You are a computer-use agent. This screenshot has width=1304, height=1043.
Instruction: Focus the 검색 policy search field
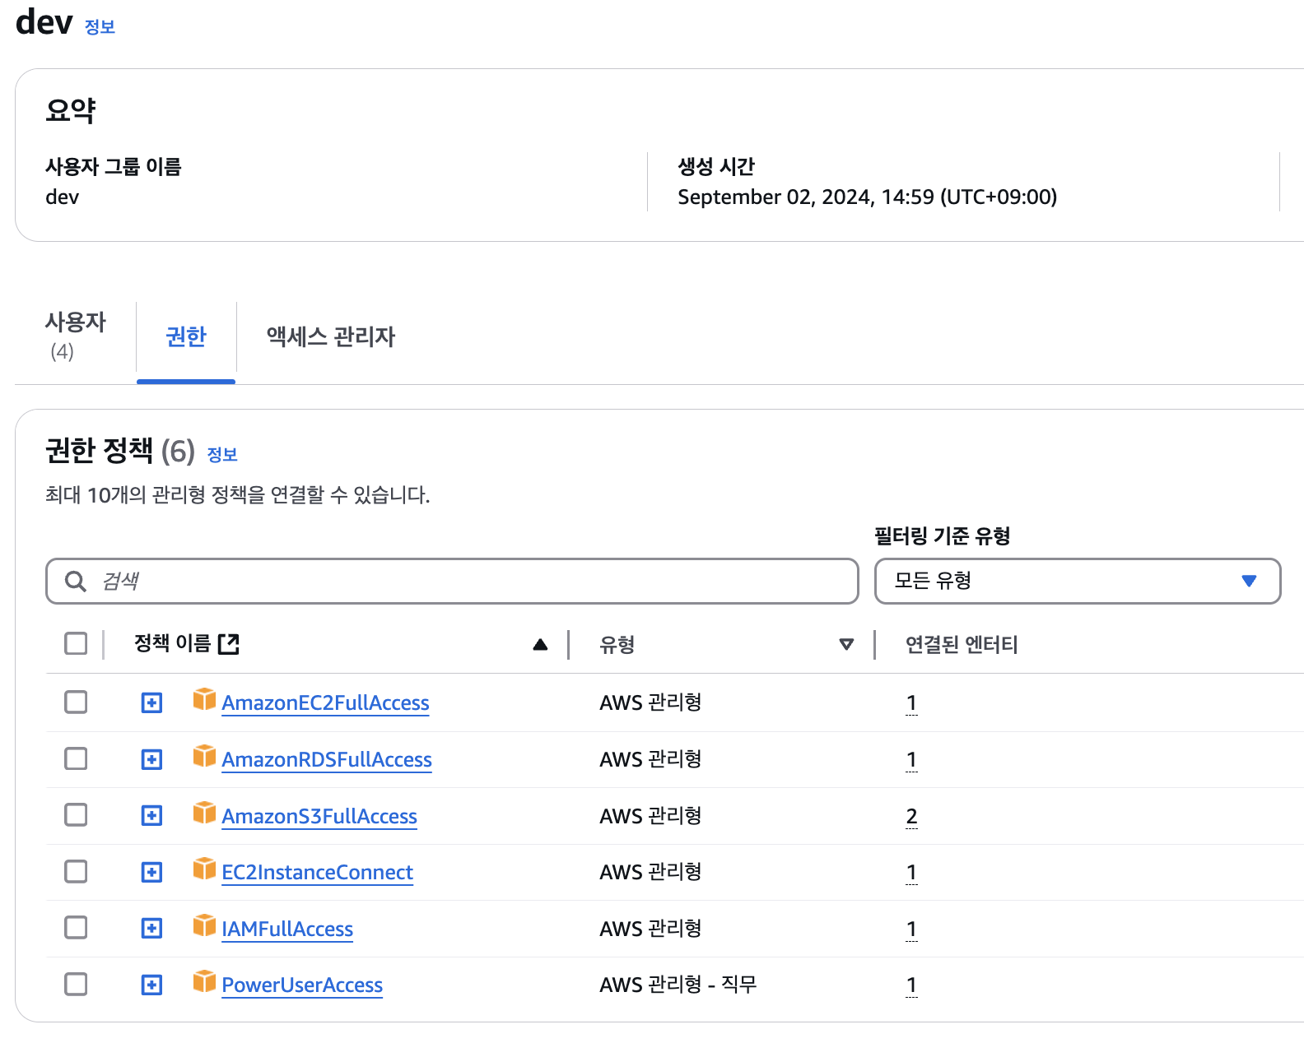tap(452, 582)
